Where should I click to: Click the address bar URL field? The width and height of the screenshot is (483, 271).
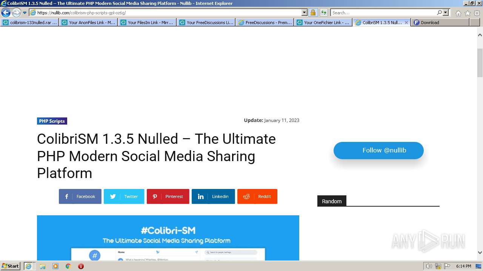click(x=165, y=12)
